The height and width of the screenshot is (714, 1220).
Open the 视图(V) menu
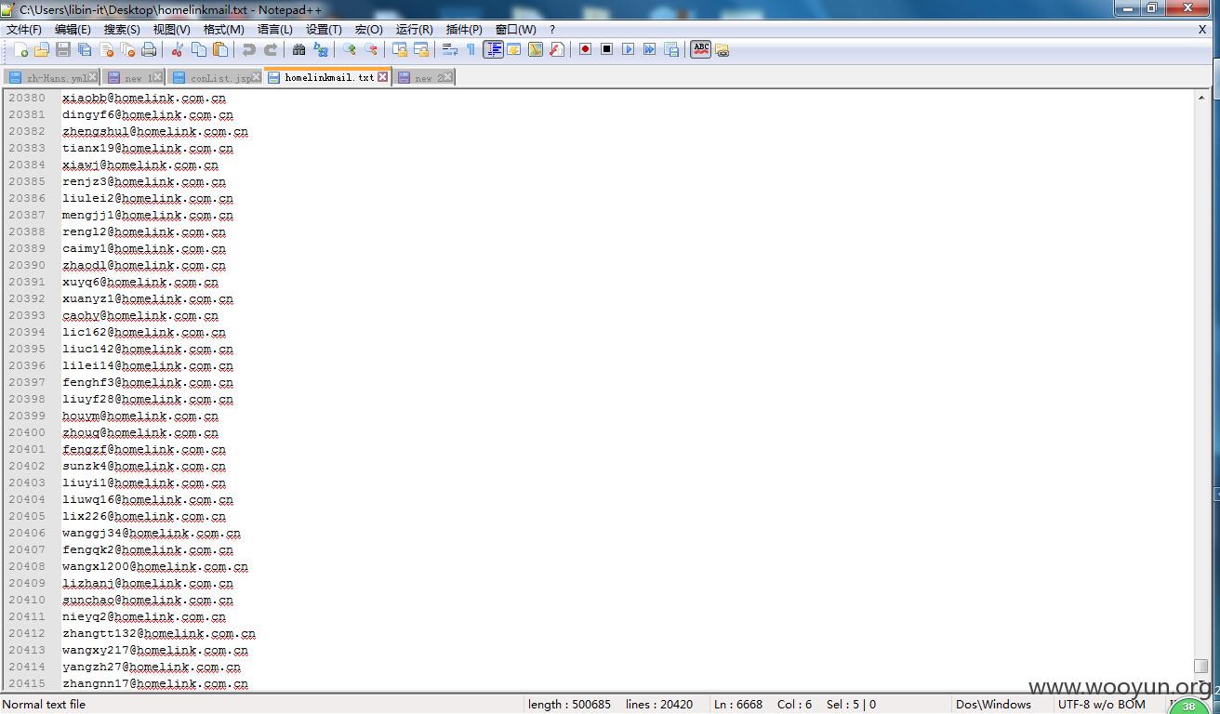click(171, 30)
